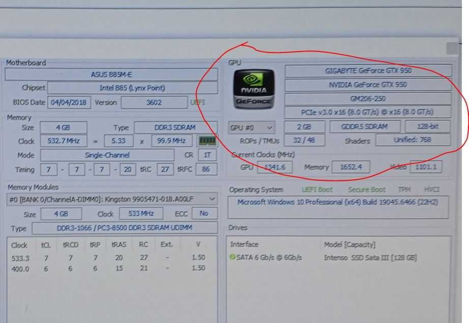Click the CR 1T field
Image resolution: width=469 pixels, height=323 pixels.
tap(207, 155)
